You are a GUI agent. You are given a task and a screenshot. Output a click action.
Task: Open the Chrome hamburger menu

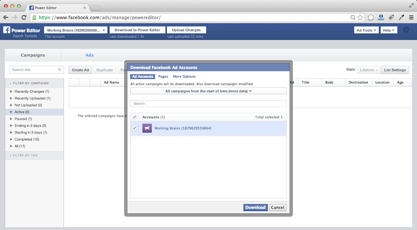tap(411, 18)
